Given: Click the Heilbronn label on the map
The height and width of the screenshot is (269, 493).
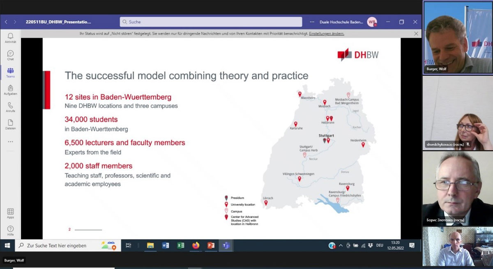Looking at the screenshot, I should tap(328, 123).
